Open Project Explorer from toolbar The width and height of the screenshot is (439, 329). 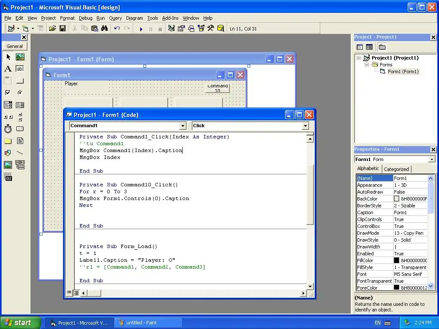tap(171, 28)
